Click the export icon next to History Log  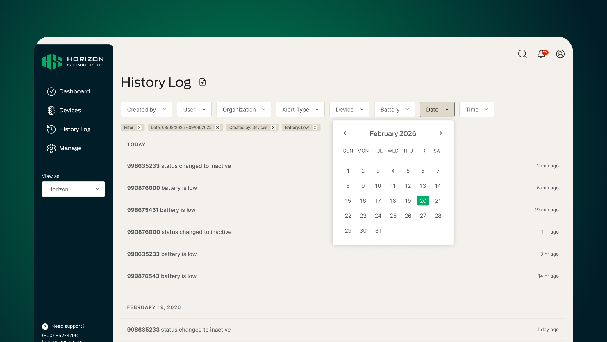tap(202, 82)
